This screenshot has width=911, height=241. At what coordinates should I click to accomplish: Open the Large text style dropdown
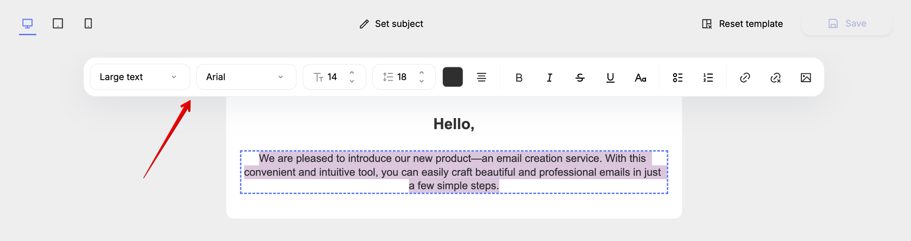point(140,77)
